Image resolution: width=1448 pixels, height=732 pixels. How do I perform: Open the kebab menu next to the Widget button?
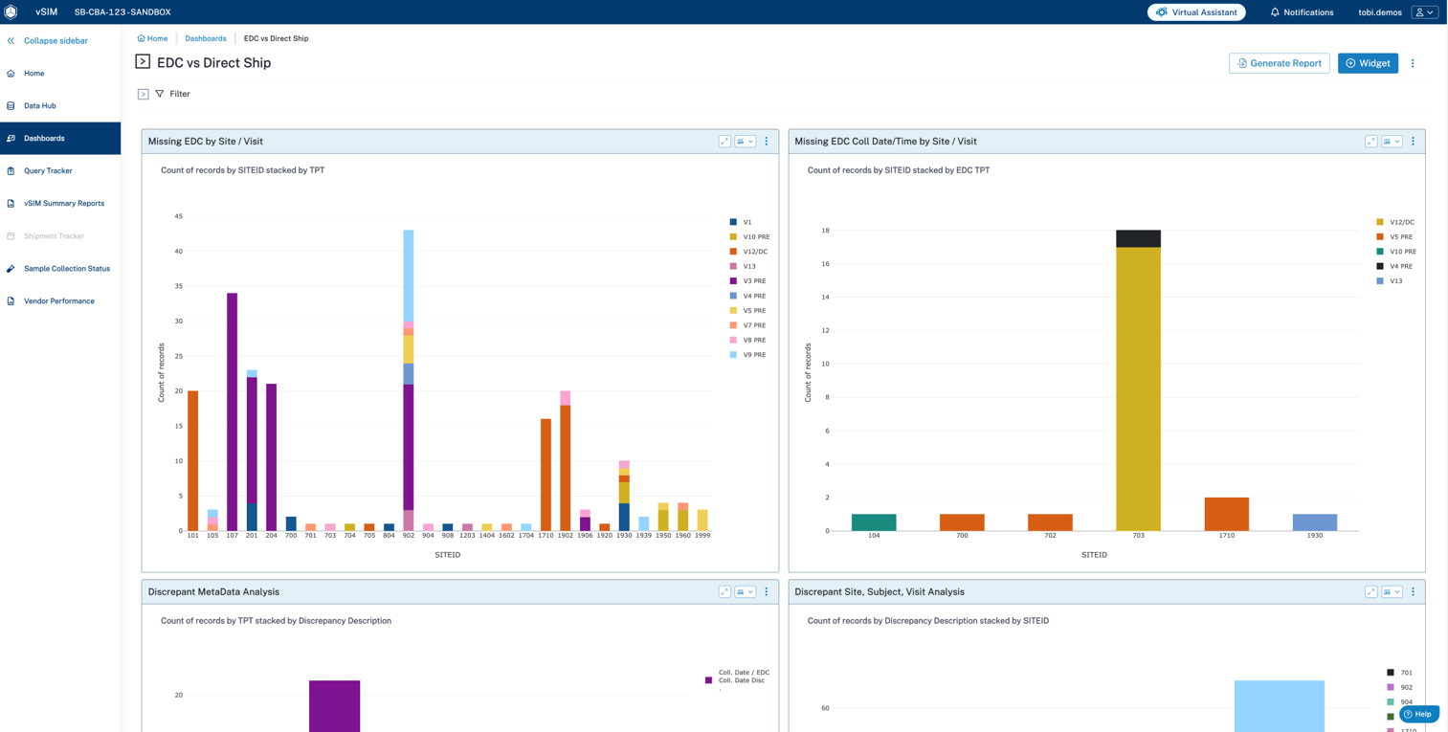pos(1414,63)
